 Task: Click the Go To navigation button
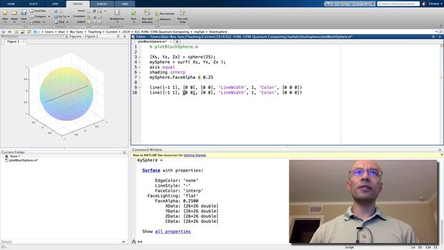click(60, 17)
